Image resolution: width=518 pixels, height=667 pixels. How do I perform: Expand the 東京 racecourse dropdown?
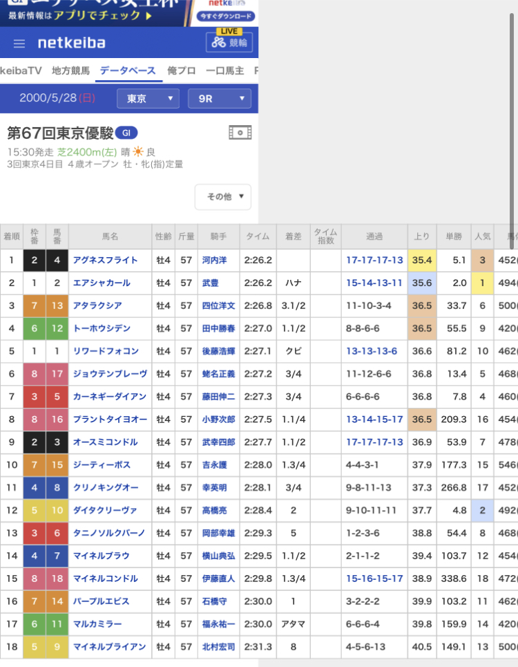click(148, 99)
